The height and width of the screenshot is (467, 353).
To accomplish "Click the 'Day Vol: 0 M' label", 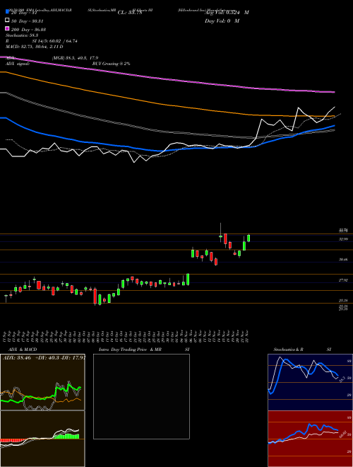I will coord(222,21).
